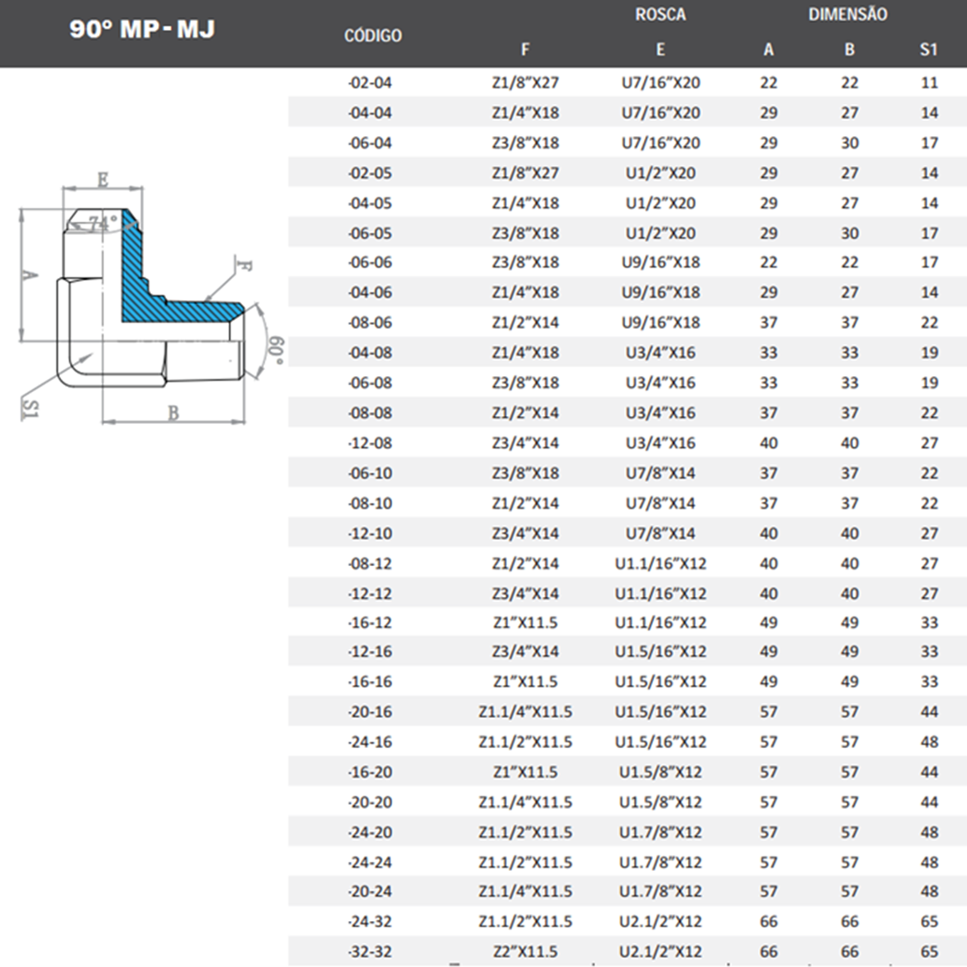Click code -06-06 in the table
This screenshot has height=967, width=967.
point(370,262)
